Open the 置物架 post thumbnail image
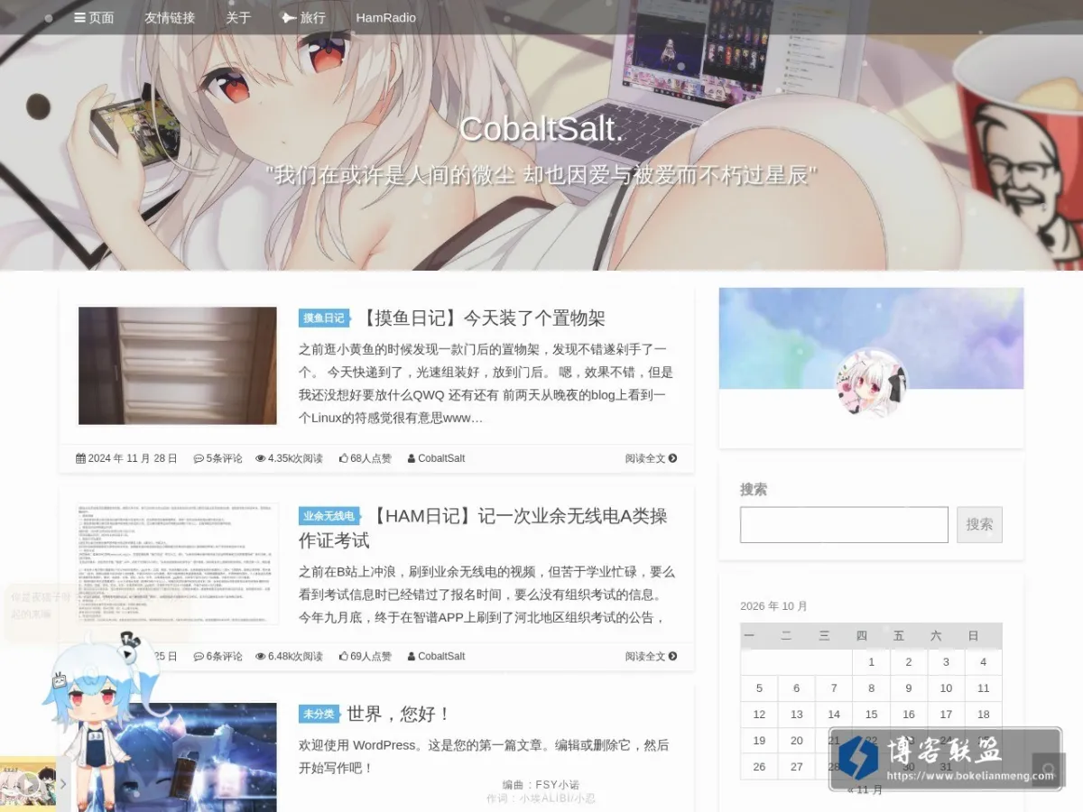Viewport: 1083px width, 812px height. 178,365
